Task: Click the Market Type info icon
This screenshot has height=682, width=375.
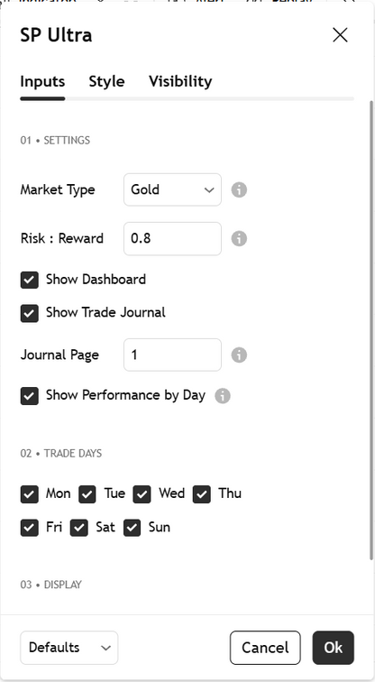Action: click(239, 190)
